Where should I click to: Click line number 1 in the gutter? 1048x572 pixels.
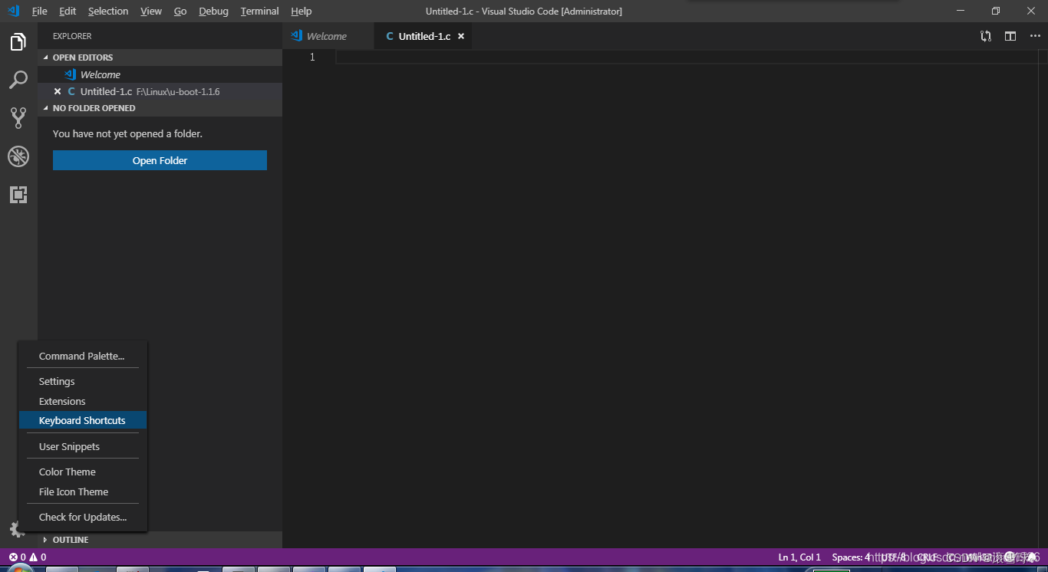(x=312, y=58)
